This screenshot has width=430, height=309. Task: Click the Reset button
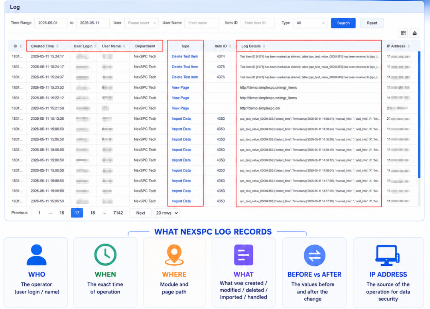point(372,23)
